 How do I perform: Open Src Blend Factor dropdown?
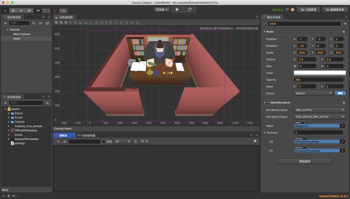[x=320, y=110]
